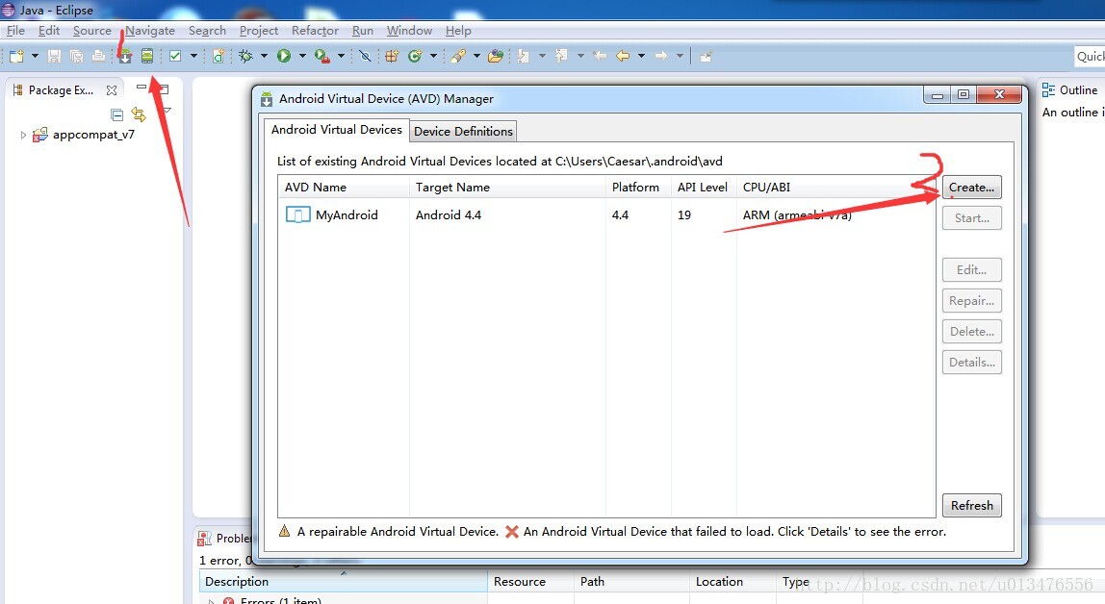Expand the Lint check dropdown arrow
Viewport: 1105px width, 604px height.
pyautogui.click(x=193, y=57)
